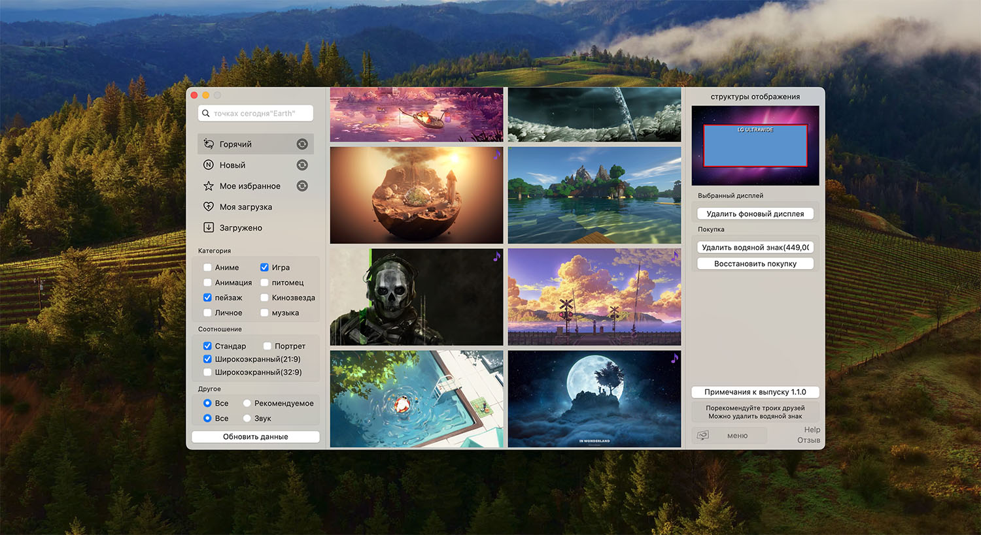Check the Широкоэкранный(32:9) ratio option

207,372
